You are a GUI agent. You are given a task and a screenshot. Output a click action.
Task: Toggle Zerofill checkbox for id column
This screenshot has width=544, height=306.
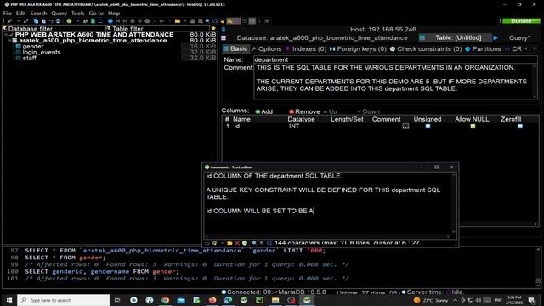click(x=520, y=127)
